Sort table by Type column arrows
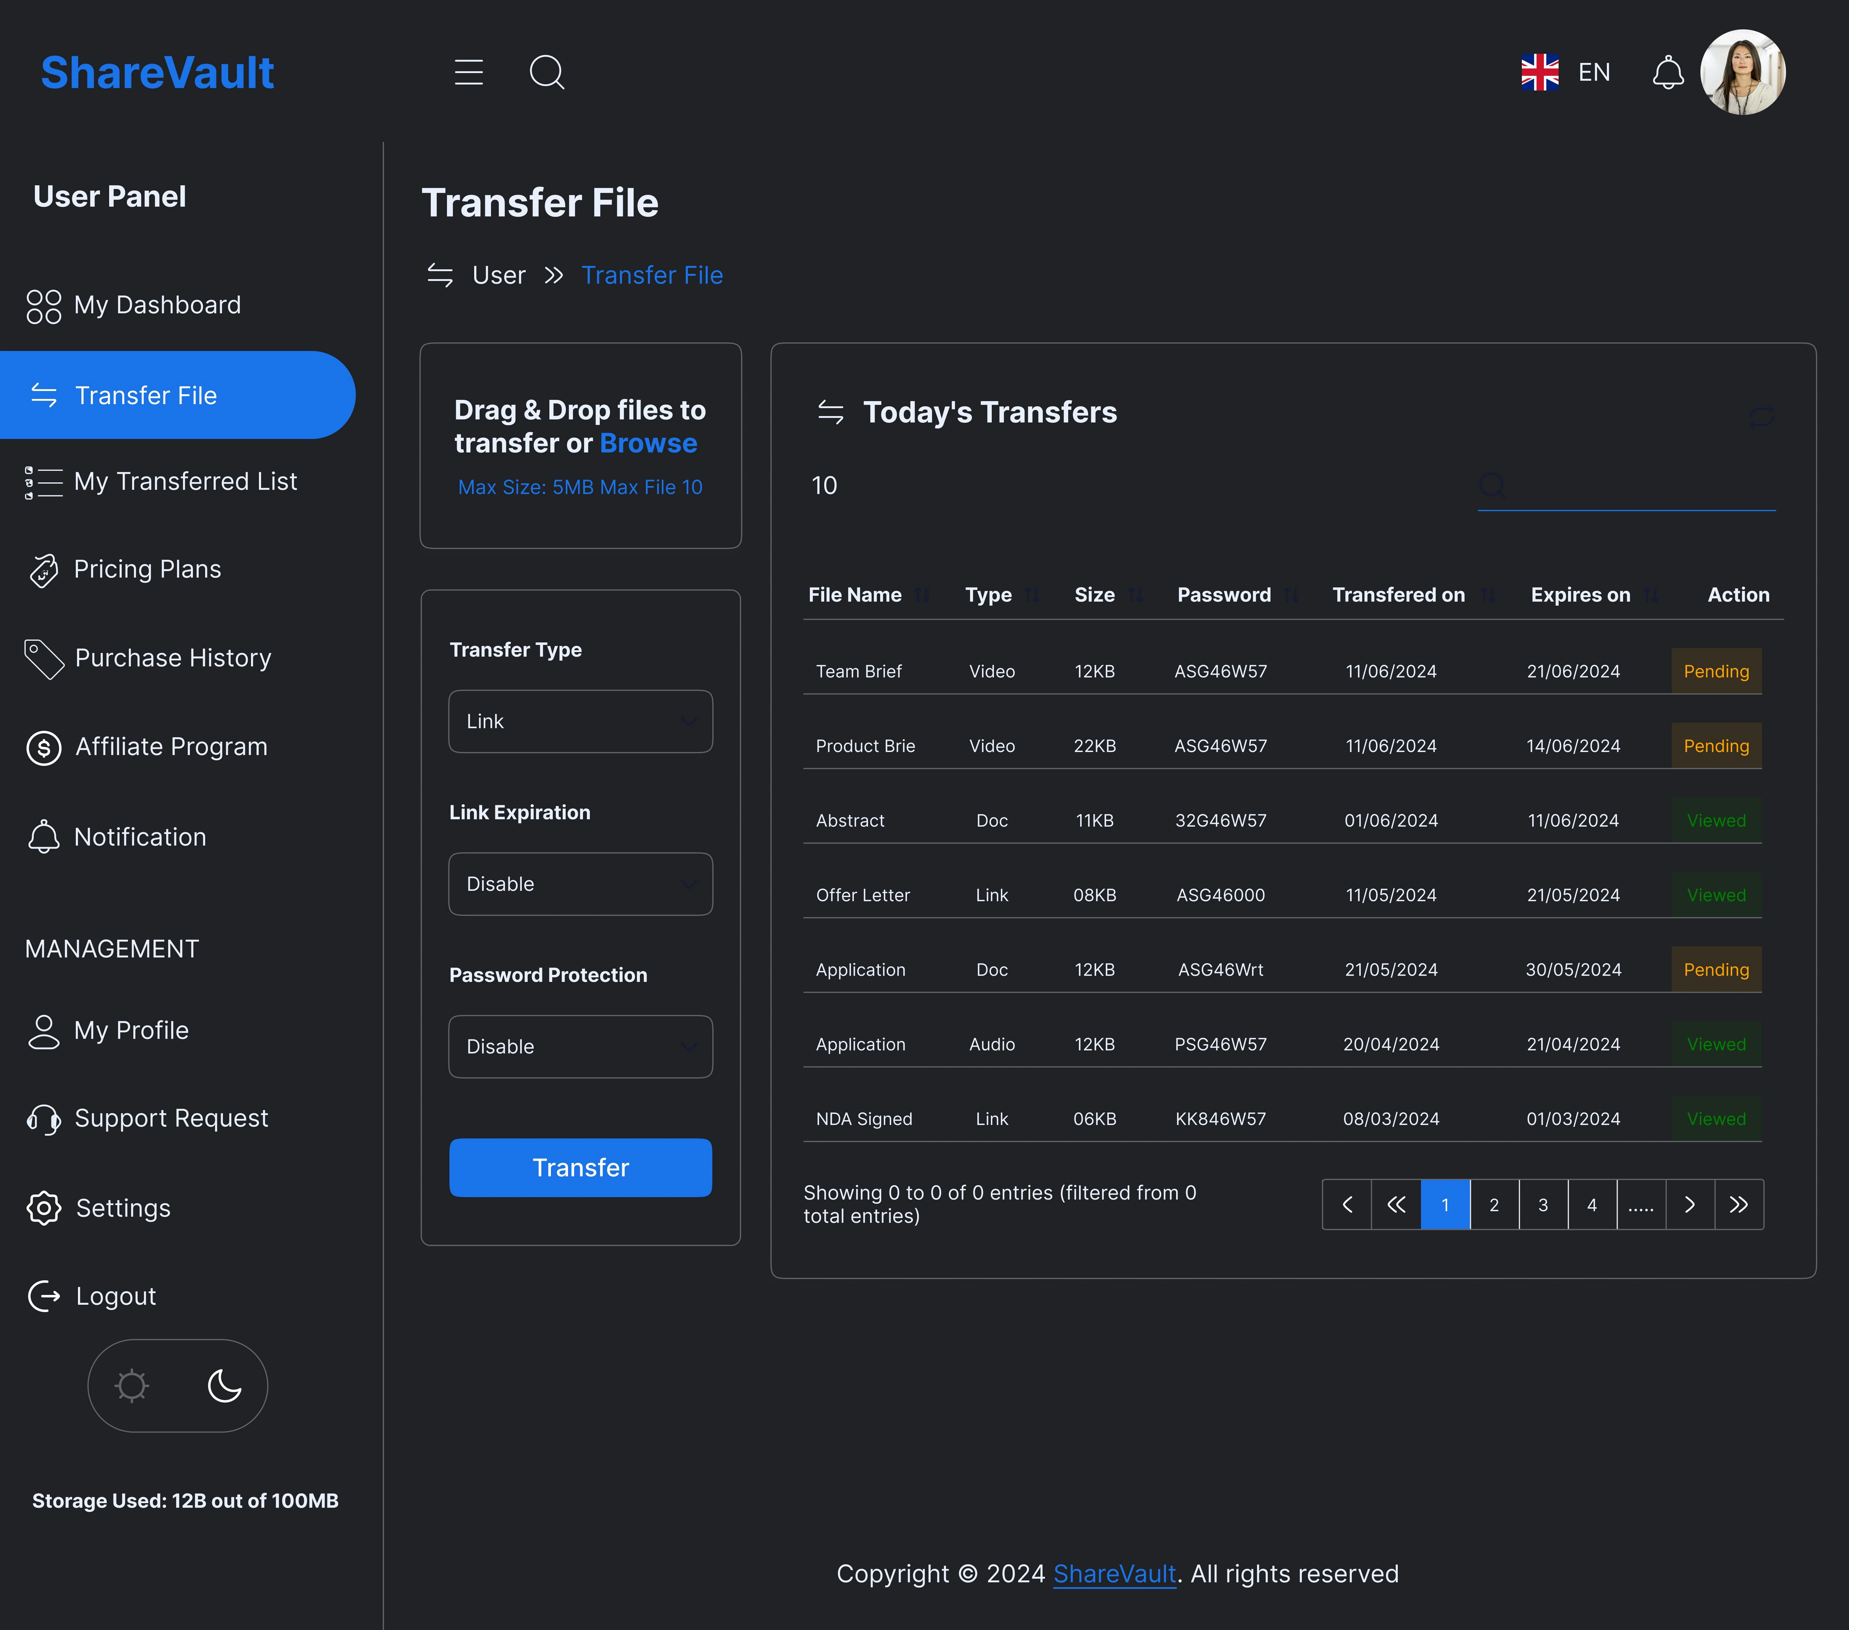Viewport: 1849px width, 1630px height. click(x=1032, y=595)
